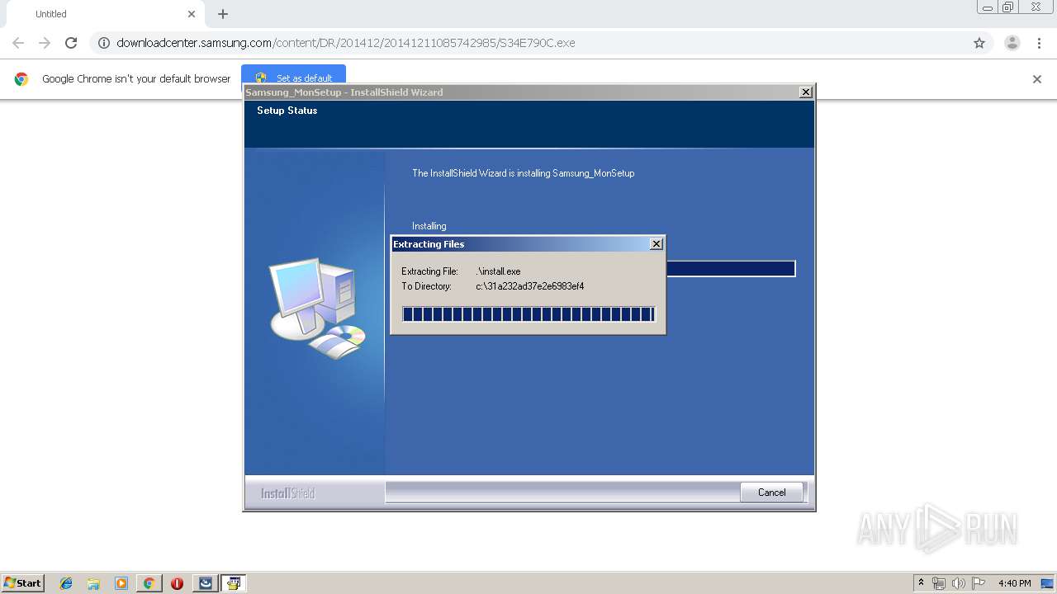
Task: Click the InstallShield computer and disc graphic
Action: coord(318,309)
